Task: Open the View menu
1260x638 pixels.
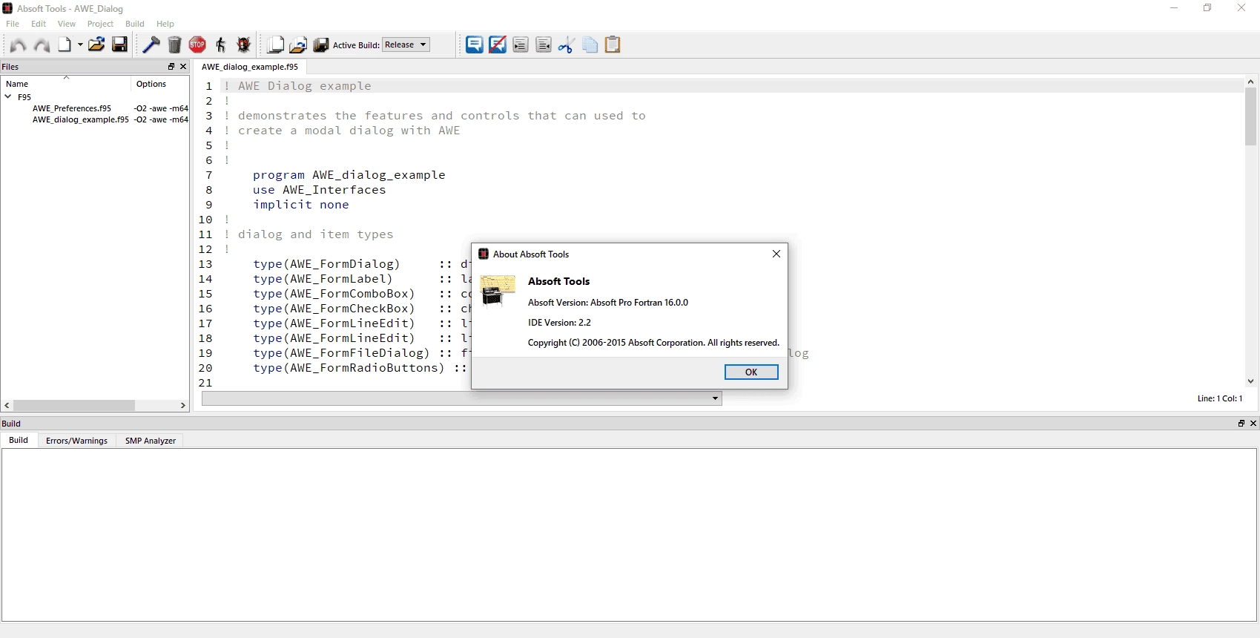Action: coord(67,24)
